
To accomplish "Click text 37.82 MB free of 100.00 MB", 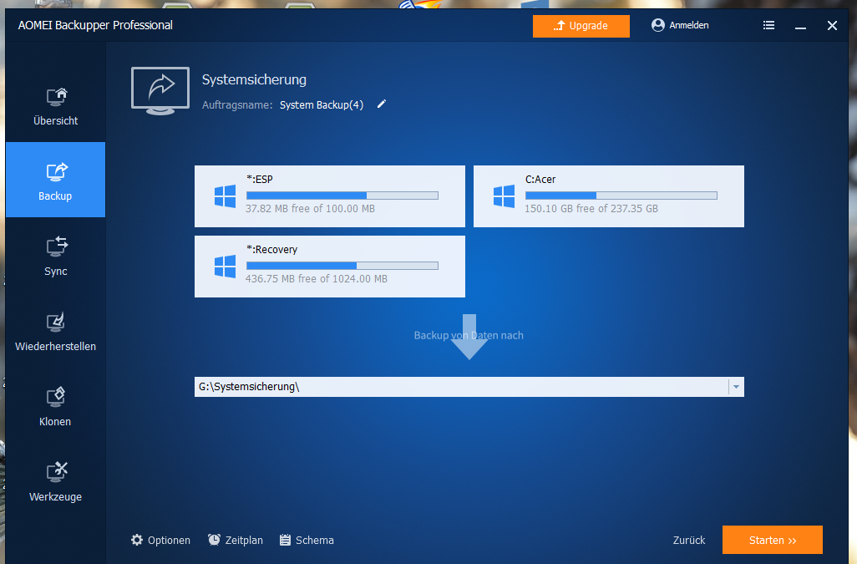I will (x=310, y=208).
